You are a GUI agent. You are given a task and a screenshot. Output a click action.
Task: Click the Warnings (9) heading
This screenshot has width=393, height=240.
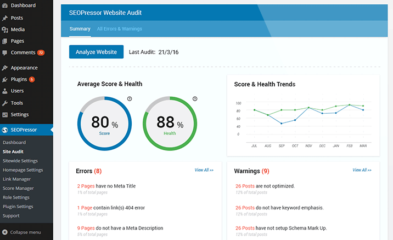251,171
